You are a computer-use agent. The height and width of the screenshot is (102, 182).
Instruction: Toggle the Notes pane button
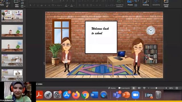112,88
